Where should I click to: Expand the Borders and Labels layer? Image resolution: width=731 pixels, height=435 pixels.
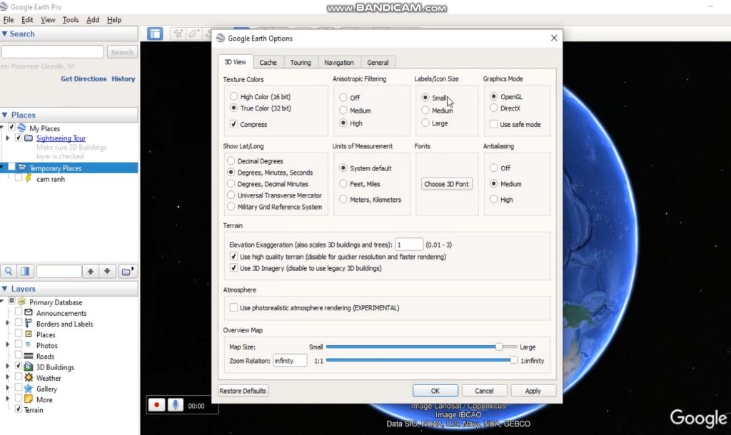pyautogui.click(x=8, y=324)
